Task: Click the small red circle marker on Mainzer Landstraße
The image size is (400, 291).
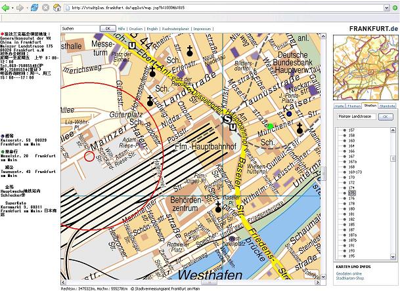Action: 89,157
